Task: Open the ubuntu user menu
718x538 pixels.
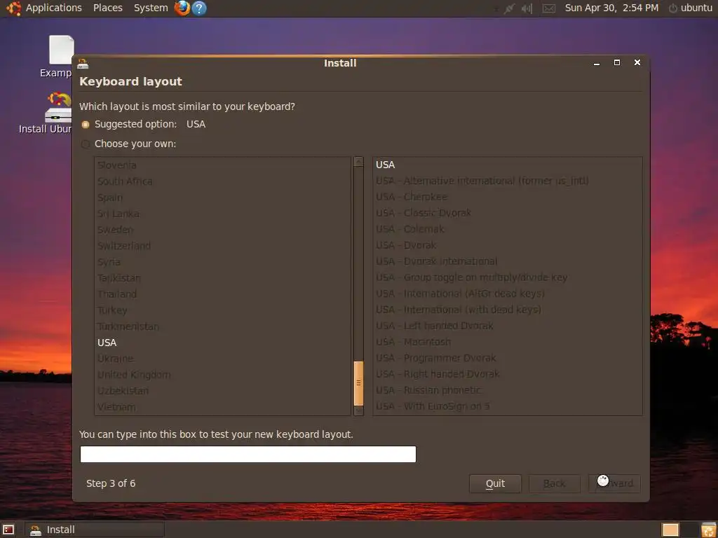Action: click(x=696, y=8)
